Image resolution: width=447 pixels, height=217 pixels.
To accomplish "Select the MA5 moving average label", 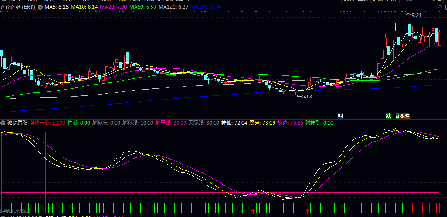I will [56, 7].
